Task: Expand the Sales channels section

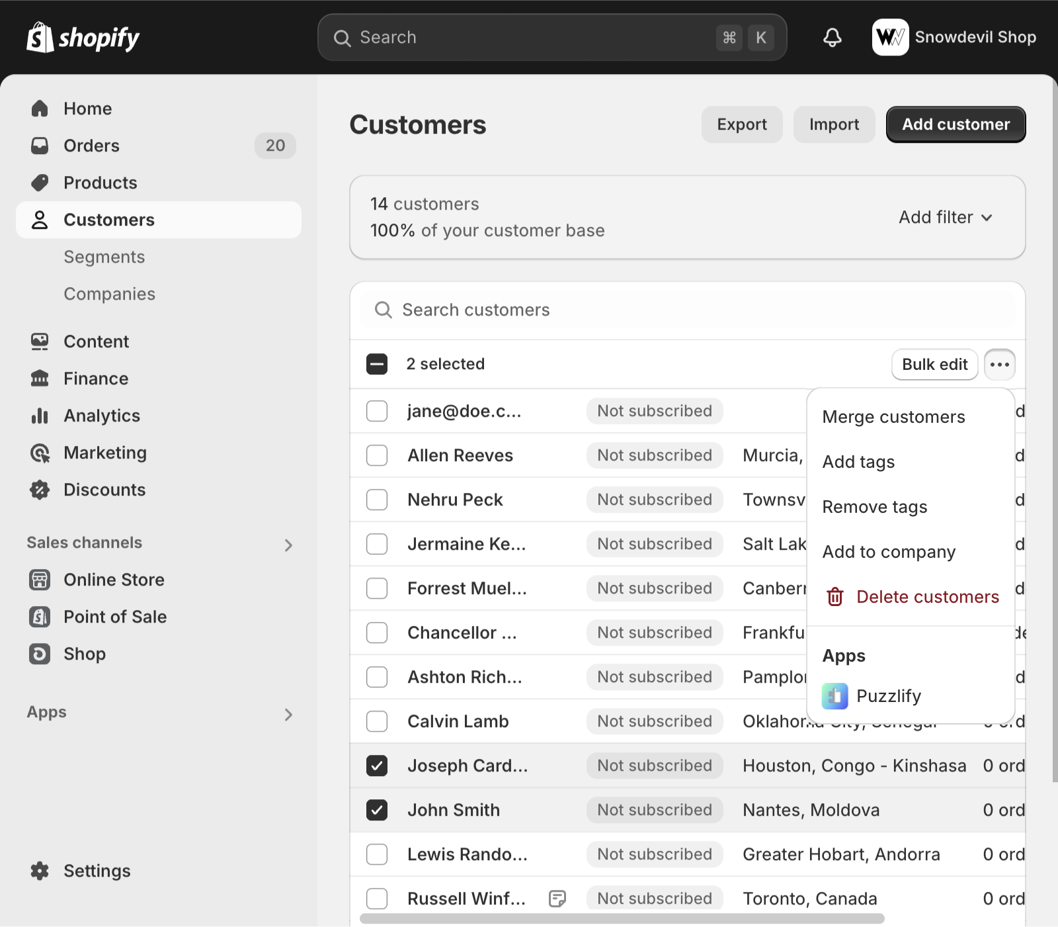Action: pyautogui.click(x=288, y=545)
